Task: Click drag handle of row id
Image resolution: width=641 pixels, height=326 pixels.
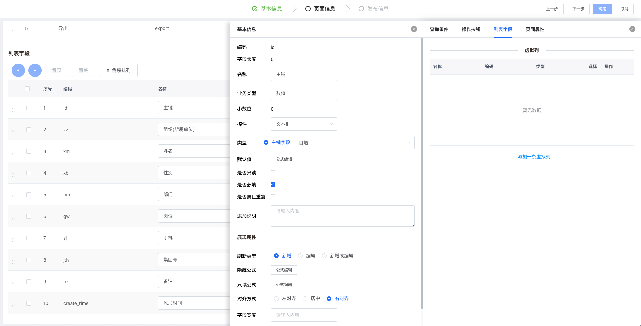Action: (14, 110)
